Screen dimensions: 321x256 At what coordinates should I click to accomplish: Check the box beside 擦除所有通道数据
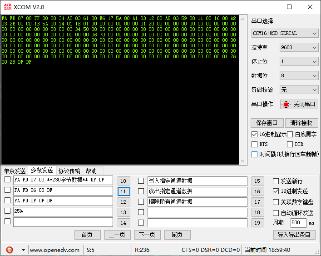pos(141,202)
